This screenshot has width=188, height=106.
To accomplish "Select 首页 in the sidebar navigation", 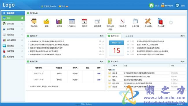I will tap(13, 18).
